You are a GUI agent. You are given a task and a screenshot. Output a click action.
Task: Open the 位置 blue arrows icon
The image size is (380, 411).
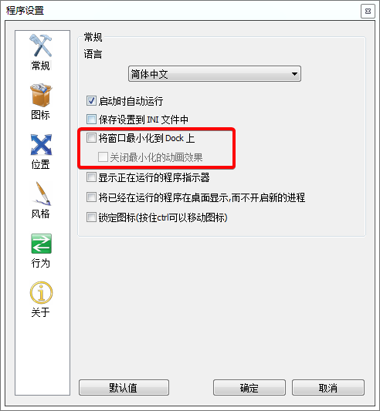tap(41, 144)
